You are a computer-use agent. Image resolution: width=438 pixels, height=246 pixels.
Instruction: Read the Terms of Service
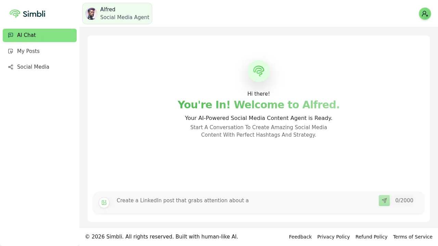[413, 237]
